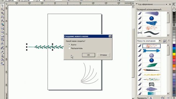
Task: Close the Худ.оформление docker
Action: coord(170,4)
